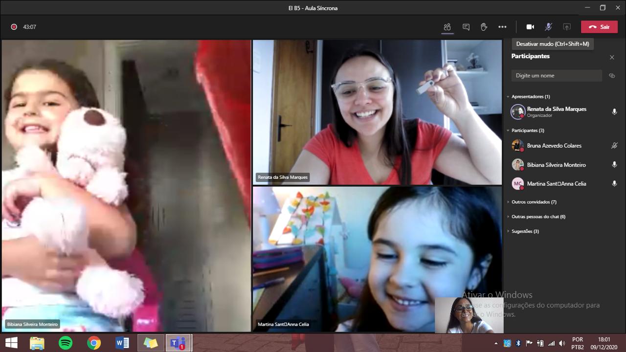Click the Participantes panel heading
Viewport: 626px width, 352px height.
531,56
